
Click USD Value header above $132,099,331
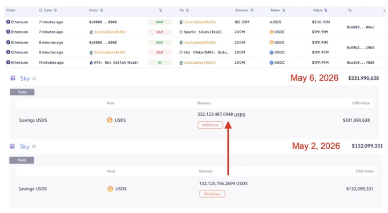[365, 171]
